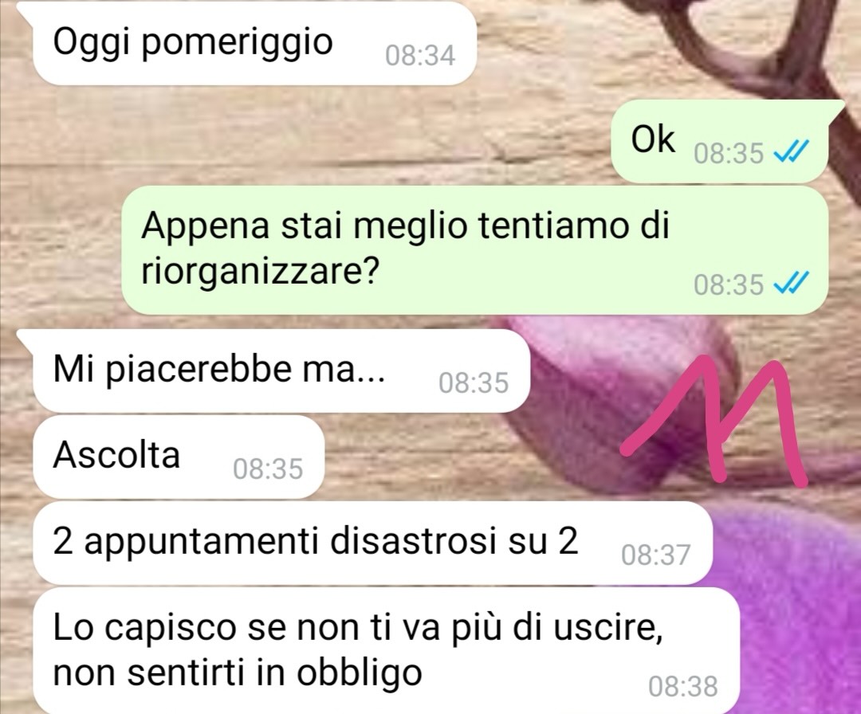Tap '2 appuntamenti disastrosi su 2' message
Screen dimensions: 861x714
[373, 543]
